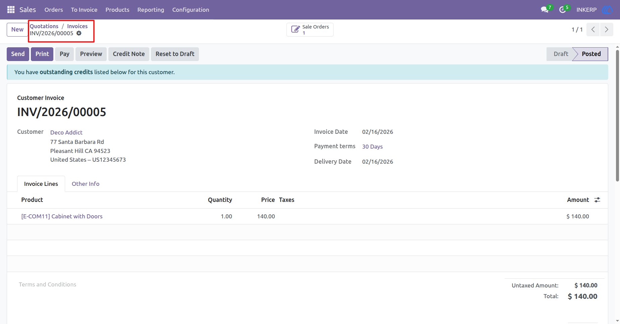Click the Pay button

(x=64, y=54)
